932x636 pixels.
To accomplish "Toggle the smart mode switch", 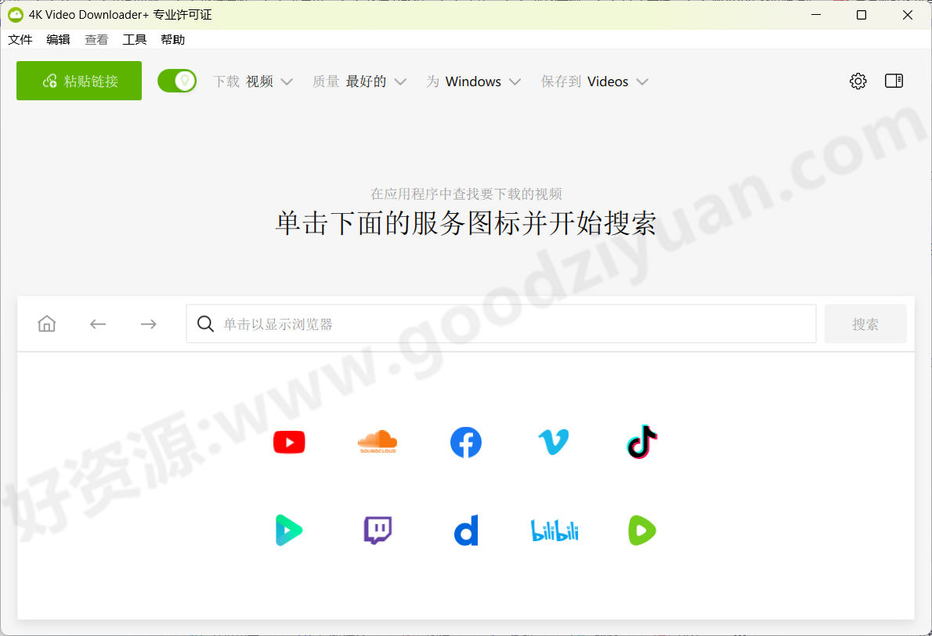I will pos(177,81).
